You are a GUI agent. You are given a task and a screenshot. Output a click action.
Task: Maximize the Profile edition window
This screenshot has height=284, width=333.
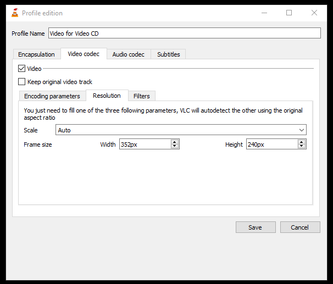pyautogui.click(x=289, y=13)
